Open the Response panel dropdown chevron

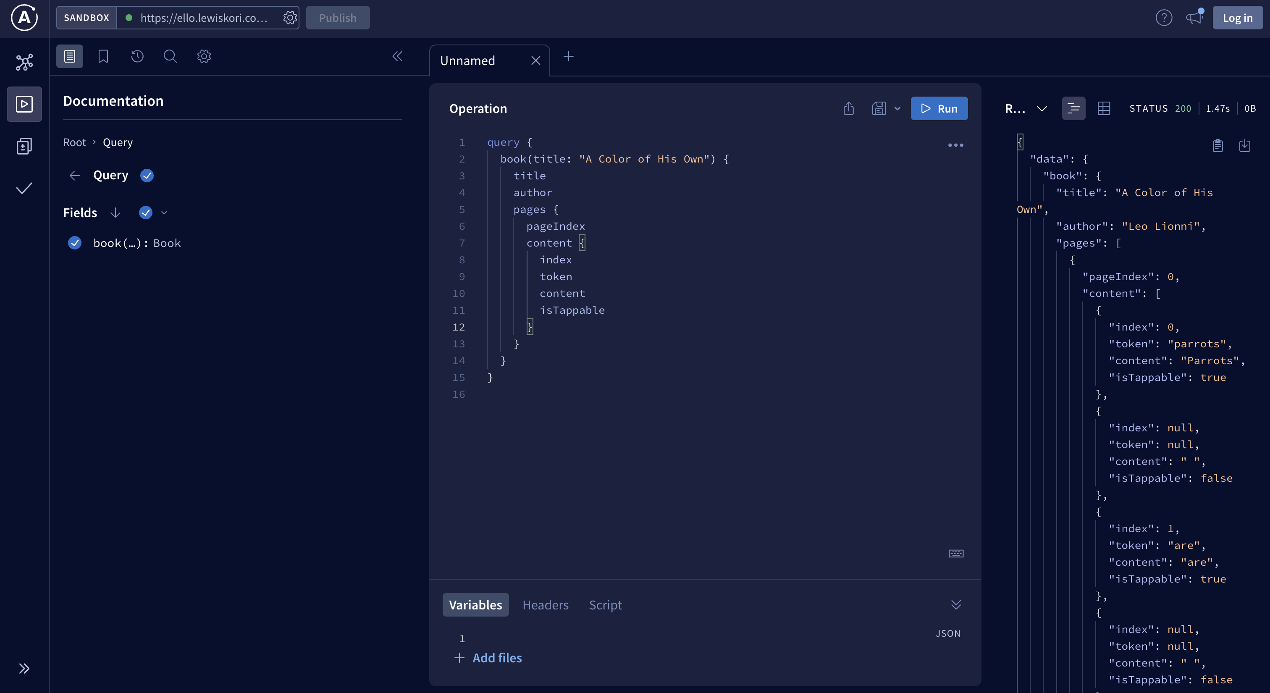(1042, 108)
